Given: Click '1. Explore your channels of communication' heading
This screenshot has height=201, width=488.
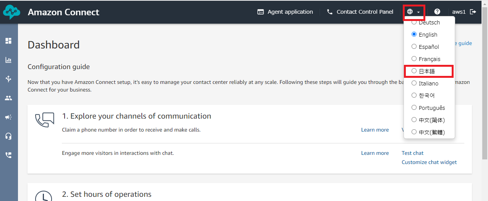Looking at the screenshot, I should click(x=136, y=116).
